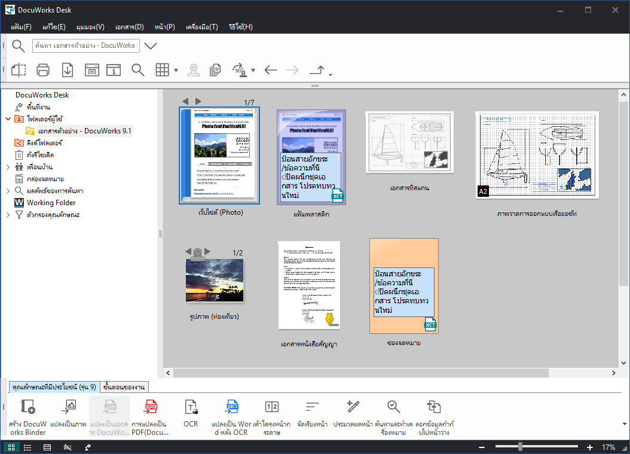Click the property info window icon
This screenshot has height=454, width=630.
click(114, 70)
